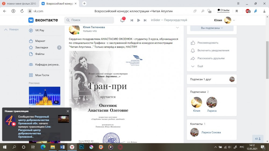Click the VKontakte logo
Screen dimensions: 269x151
click(43, 20)
